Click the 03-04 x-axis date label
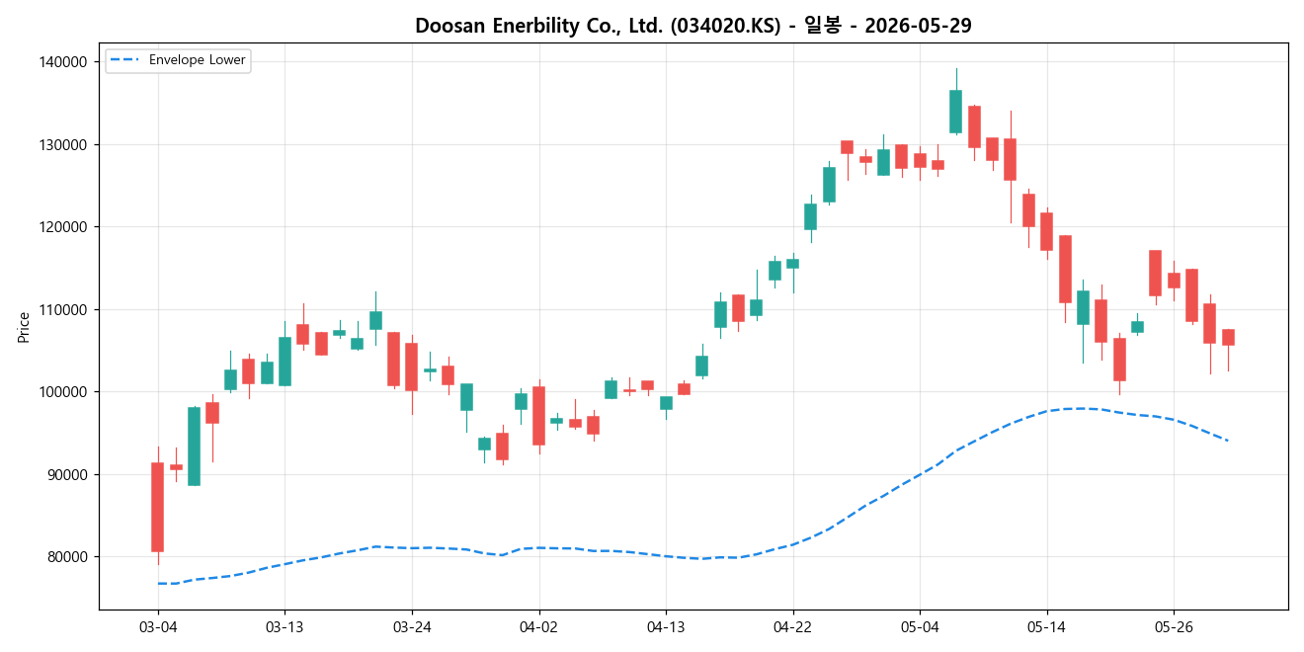This screenshot has height=652, width=1304. coord(158,627)
